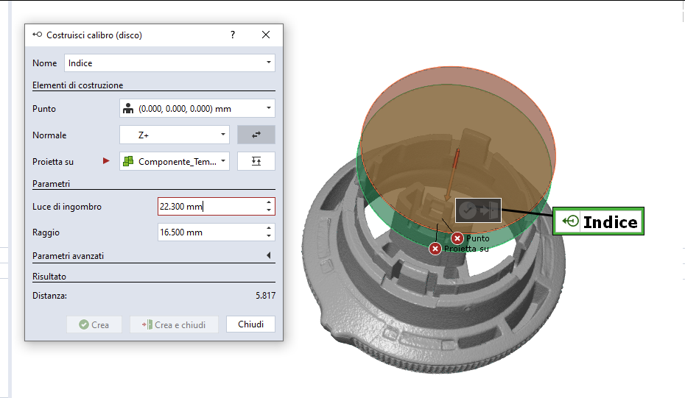Click the Chiudi button

[x=250, y=324]
